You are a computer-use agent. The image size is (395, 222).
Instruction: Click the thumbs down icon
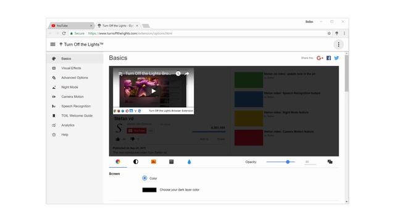(133, 139)
